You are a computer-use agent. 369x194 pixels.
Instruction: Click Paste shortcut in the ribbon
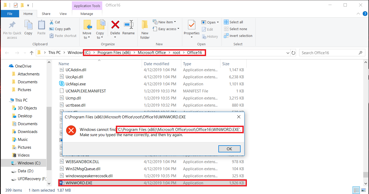click(63, 36)
